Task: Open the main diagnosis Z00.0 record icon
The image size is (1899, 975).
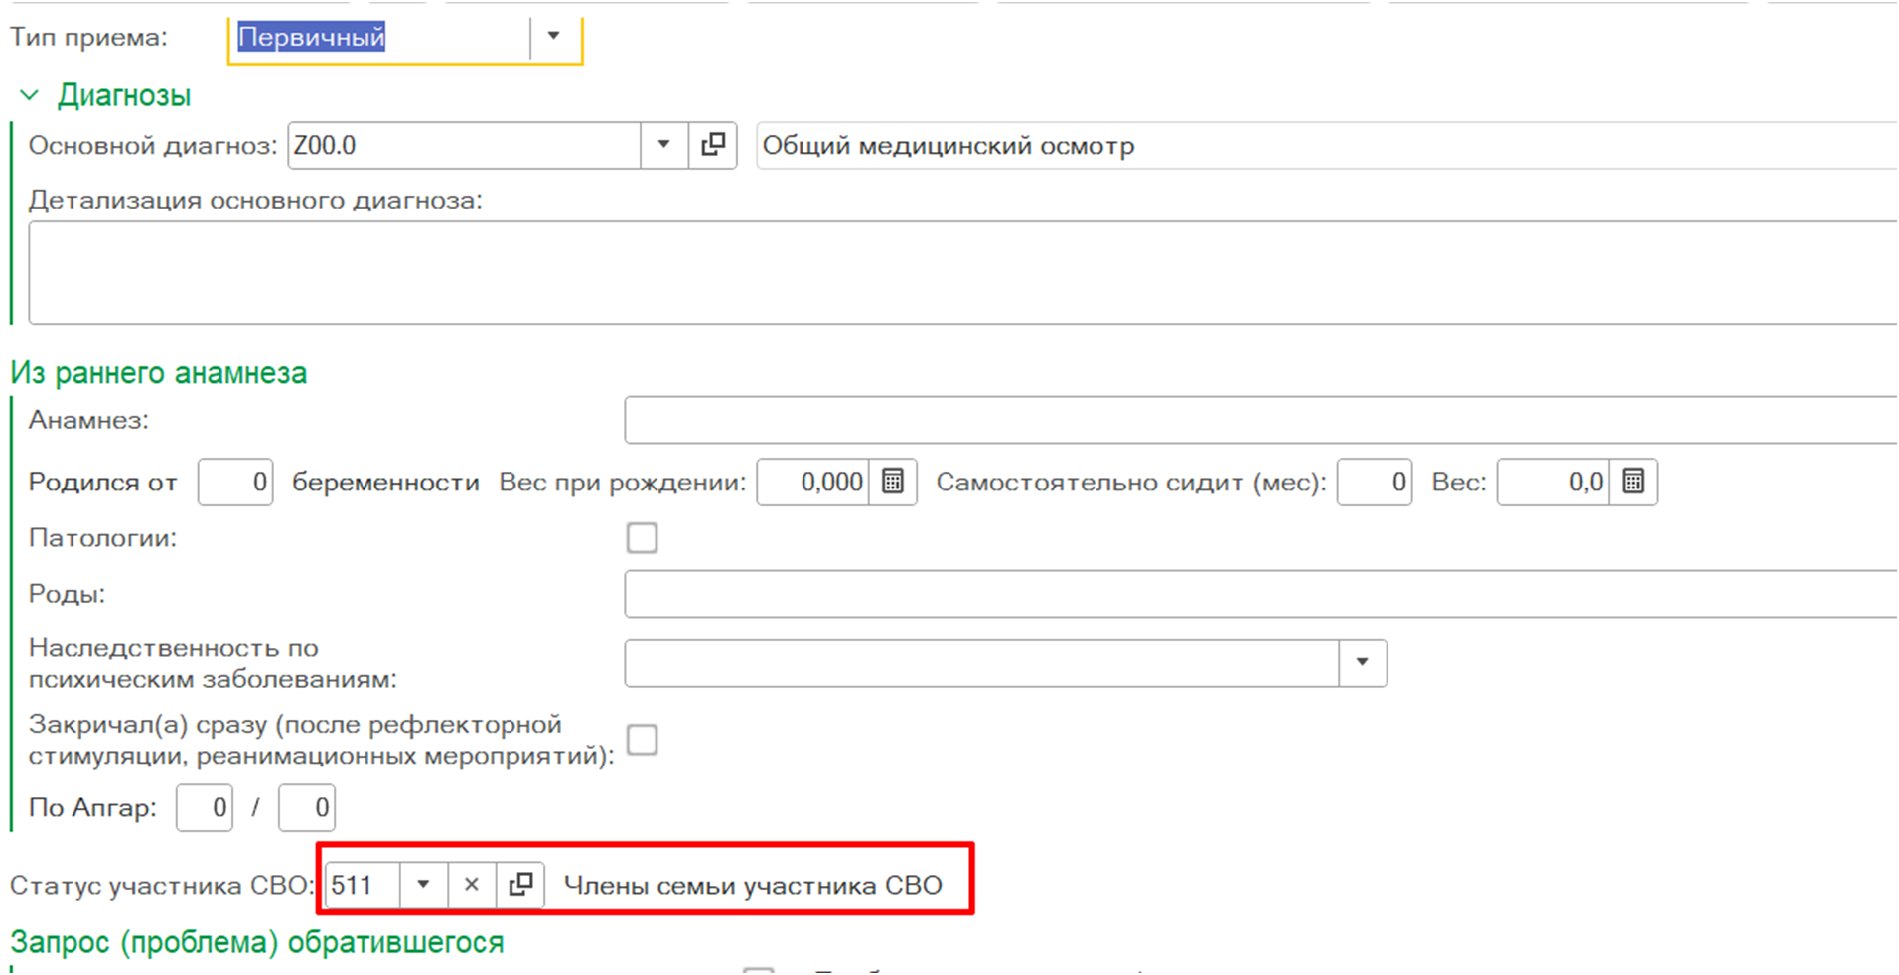Action: 712,146
